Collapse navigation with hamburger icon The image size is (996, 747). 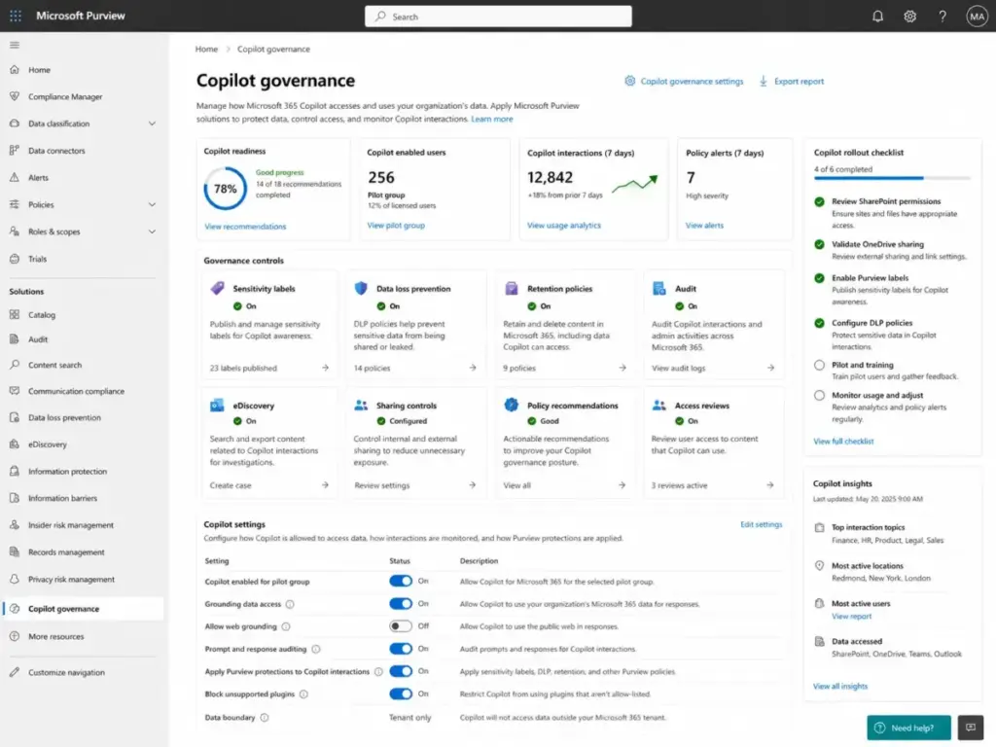pyautogui.click(x=15, y=45)
